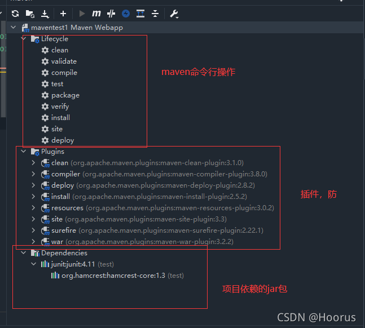Click the Reload All Maven Projects icon

click(15, 14)
